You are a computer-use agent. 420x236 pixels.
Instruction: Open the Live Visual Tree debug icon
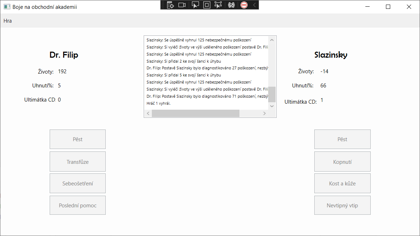[170, 5]
